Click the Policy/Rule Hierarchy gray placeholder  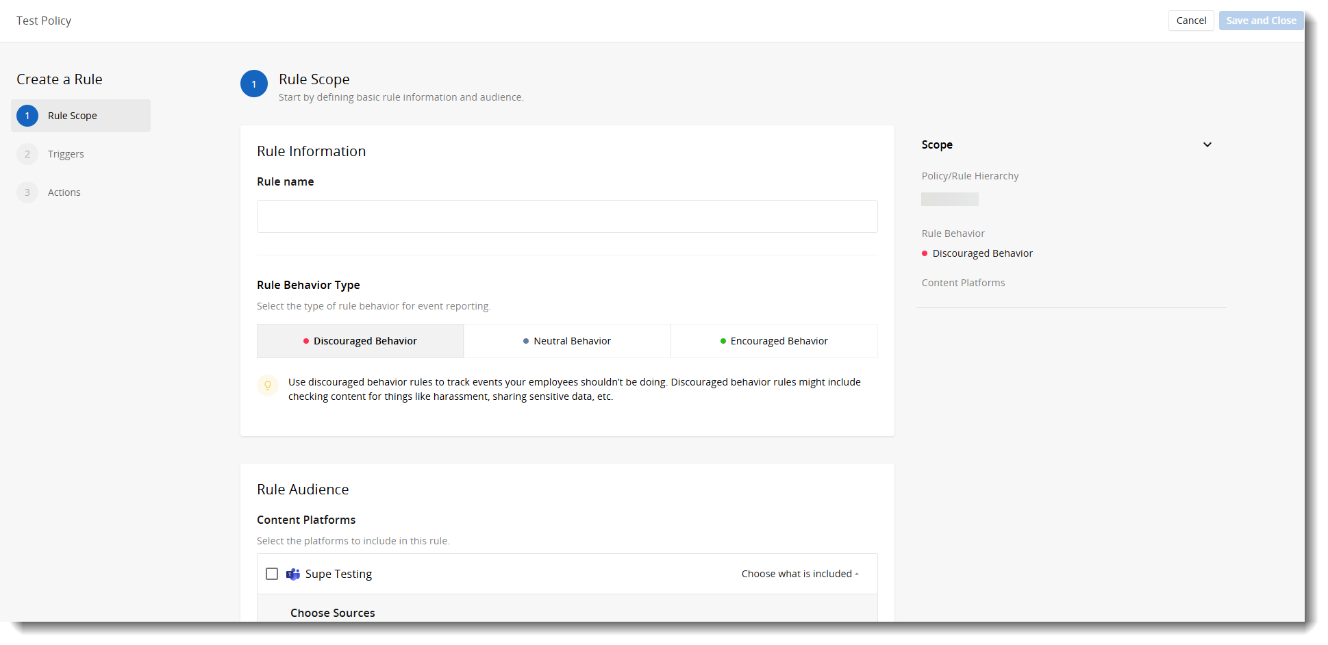[x=949, y=199]
